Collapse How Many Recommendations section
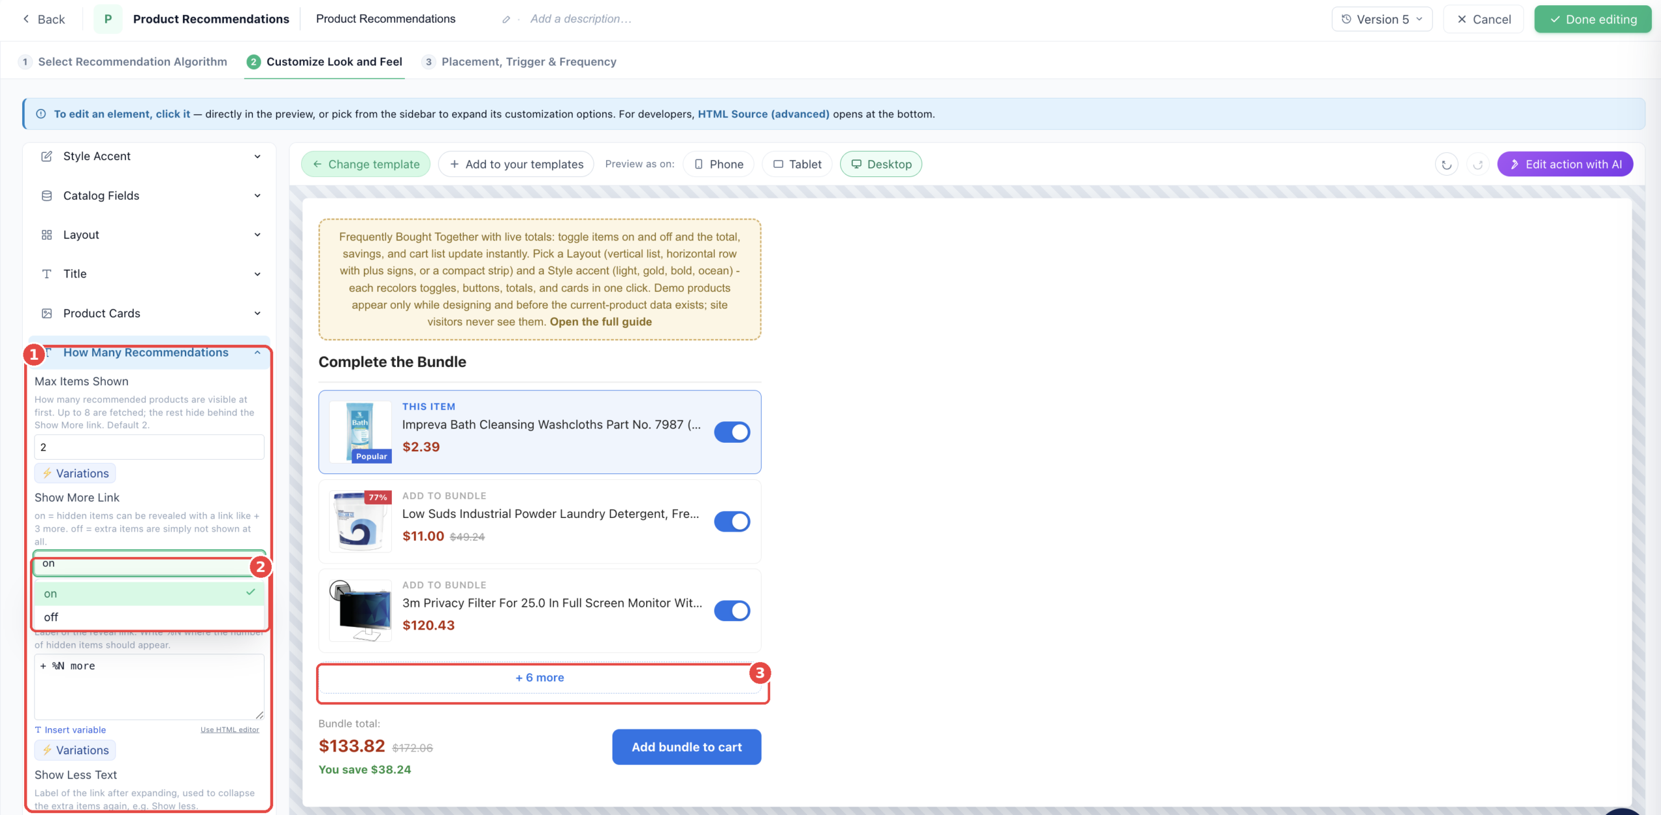Image resolution: width=1661 pixels, height=815 pixels. (x=149, y=353)
